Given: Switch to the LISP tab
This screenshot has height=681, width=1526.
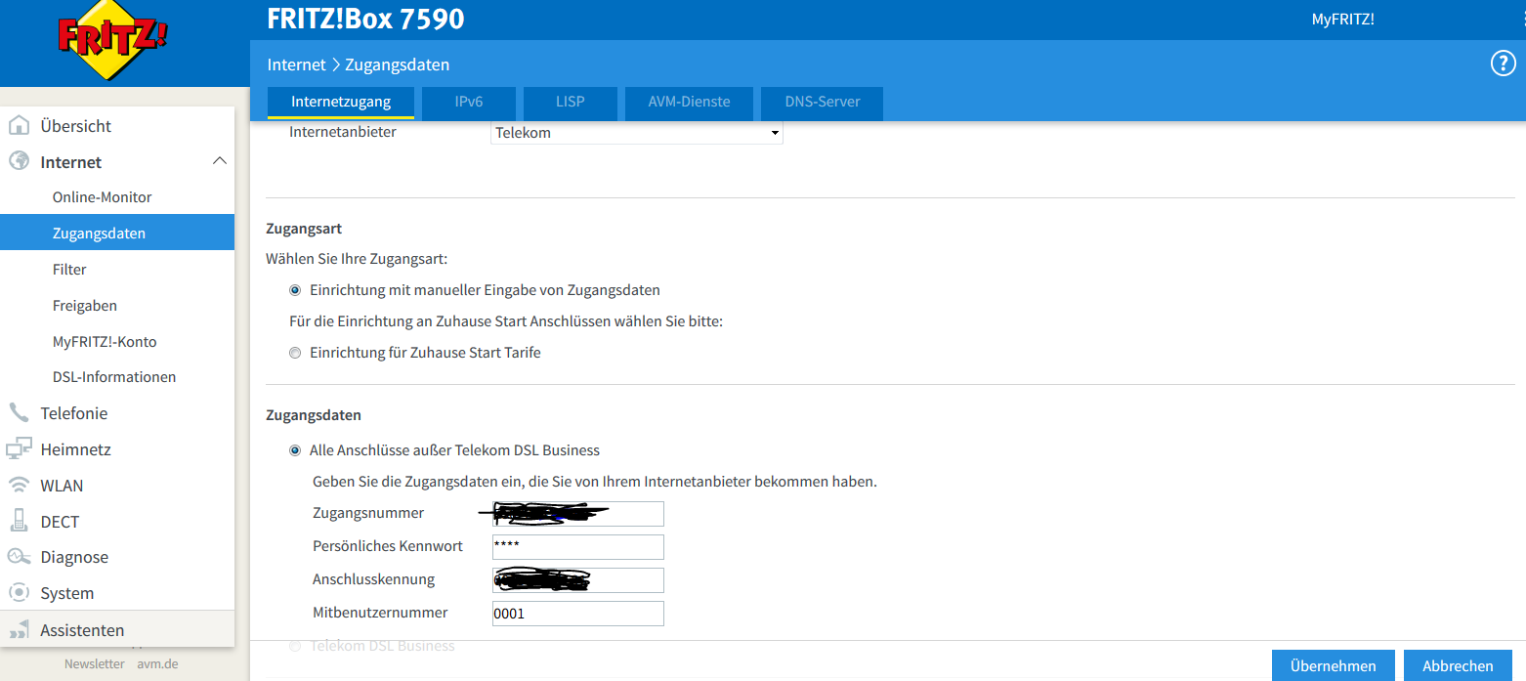Looking at the screenshot, I should pyautogui.click(x=571, y=102).
